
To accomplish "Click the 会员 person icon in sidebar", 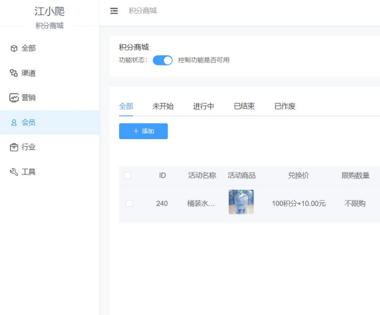I will click(x=14, y=123).
